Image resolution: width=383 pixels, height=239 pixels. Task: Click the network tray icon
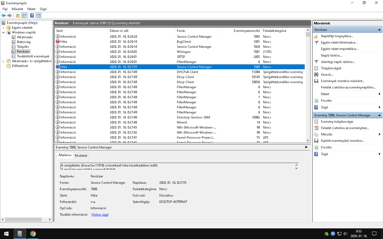tap(339, 234)
